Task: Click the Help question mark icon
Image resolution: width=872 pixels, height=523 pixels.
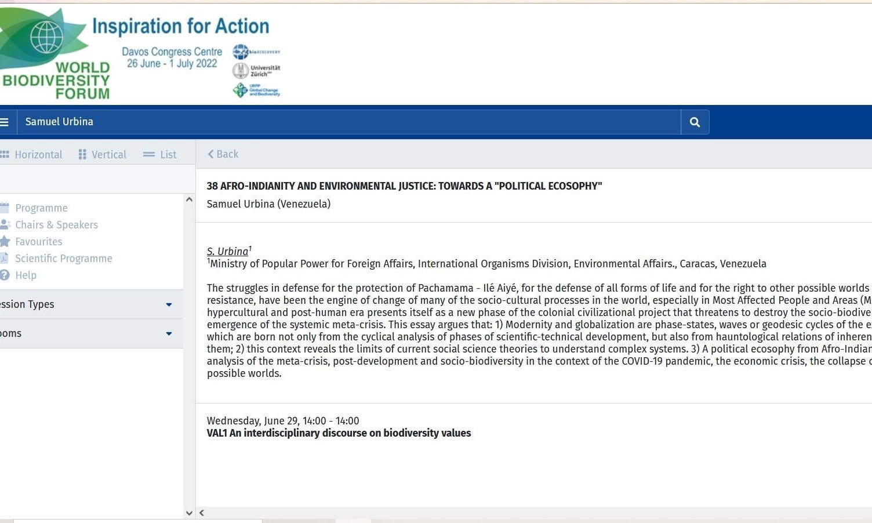Action: coord(5,275)
